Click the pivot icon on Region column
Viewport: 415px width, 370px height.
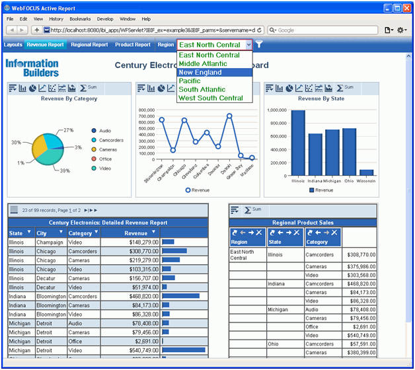click(x=235, y=233)
